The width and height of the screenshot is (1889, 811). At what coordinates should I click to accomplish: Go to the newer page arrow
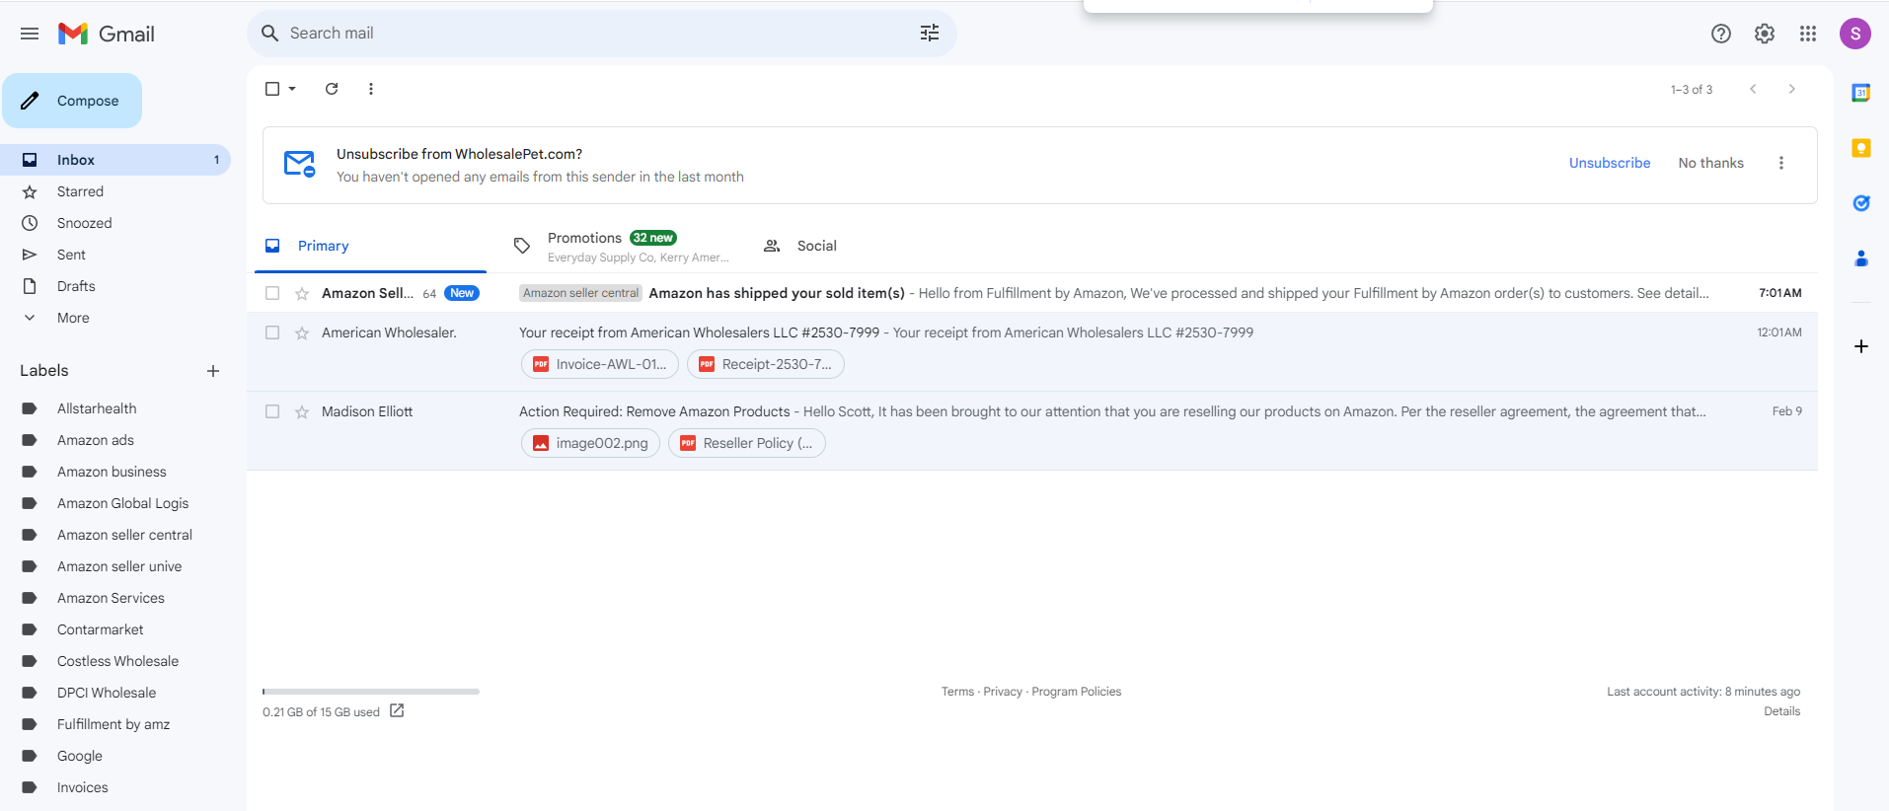tap(1753, 89)
